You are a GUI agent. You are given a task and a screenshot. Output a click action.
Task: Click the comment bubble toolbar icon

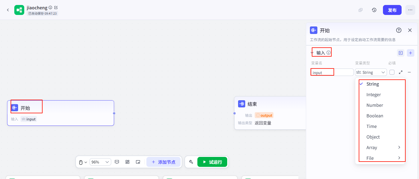click(117, 162)
